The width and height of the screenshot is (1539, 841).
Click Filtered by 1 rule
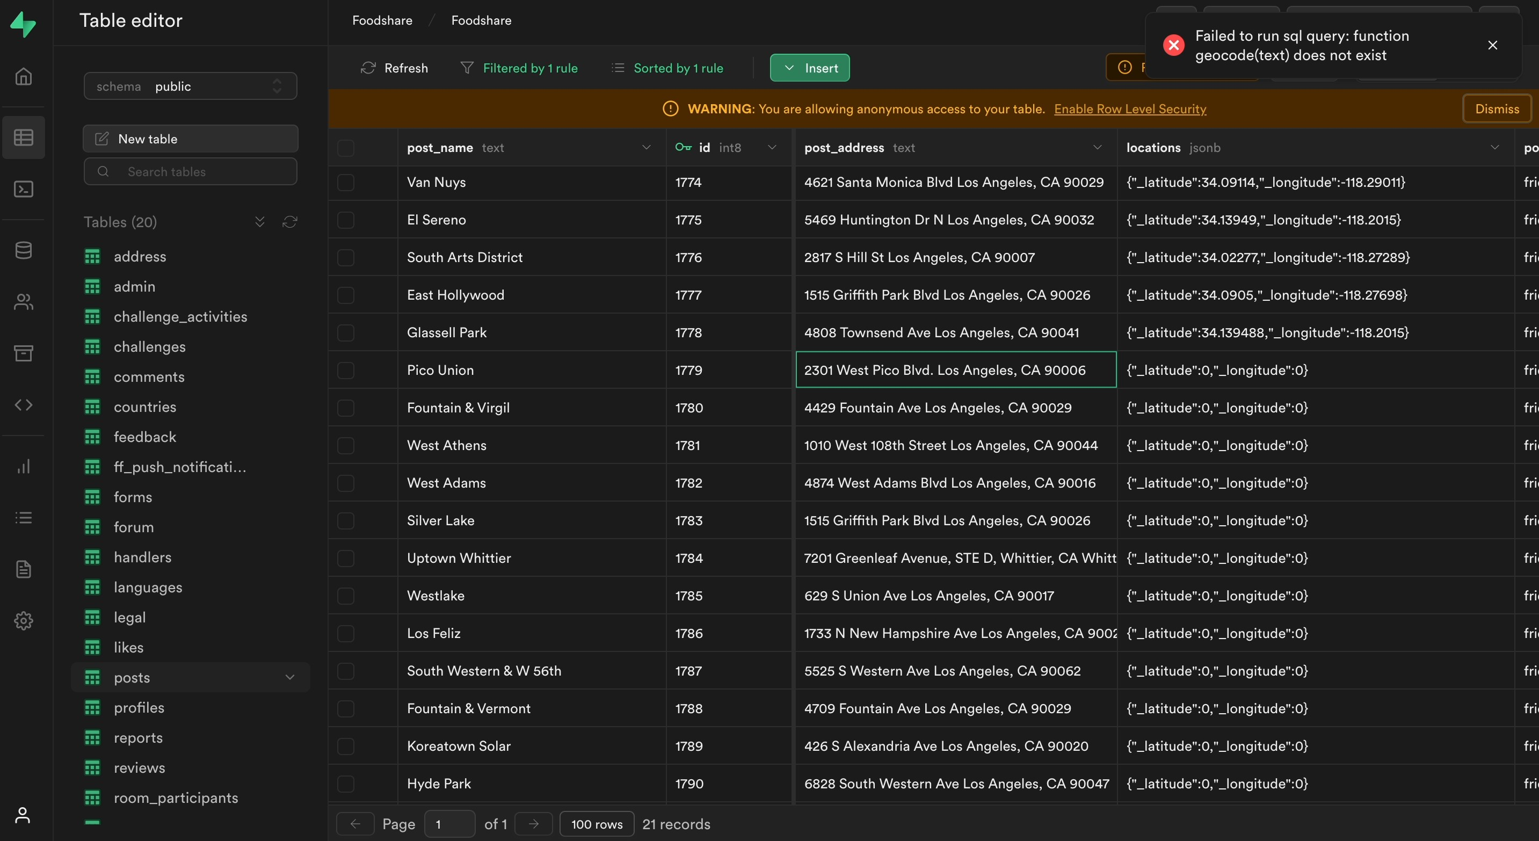(x=519, y=68)
